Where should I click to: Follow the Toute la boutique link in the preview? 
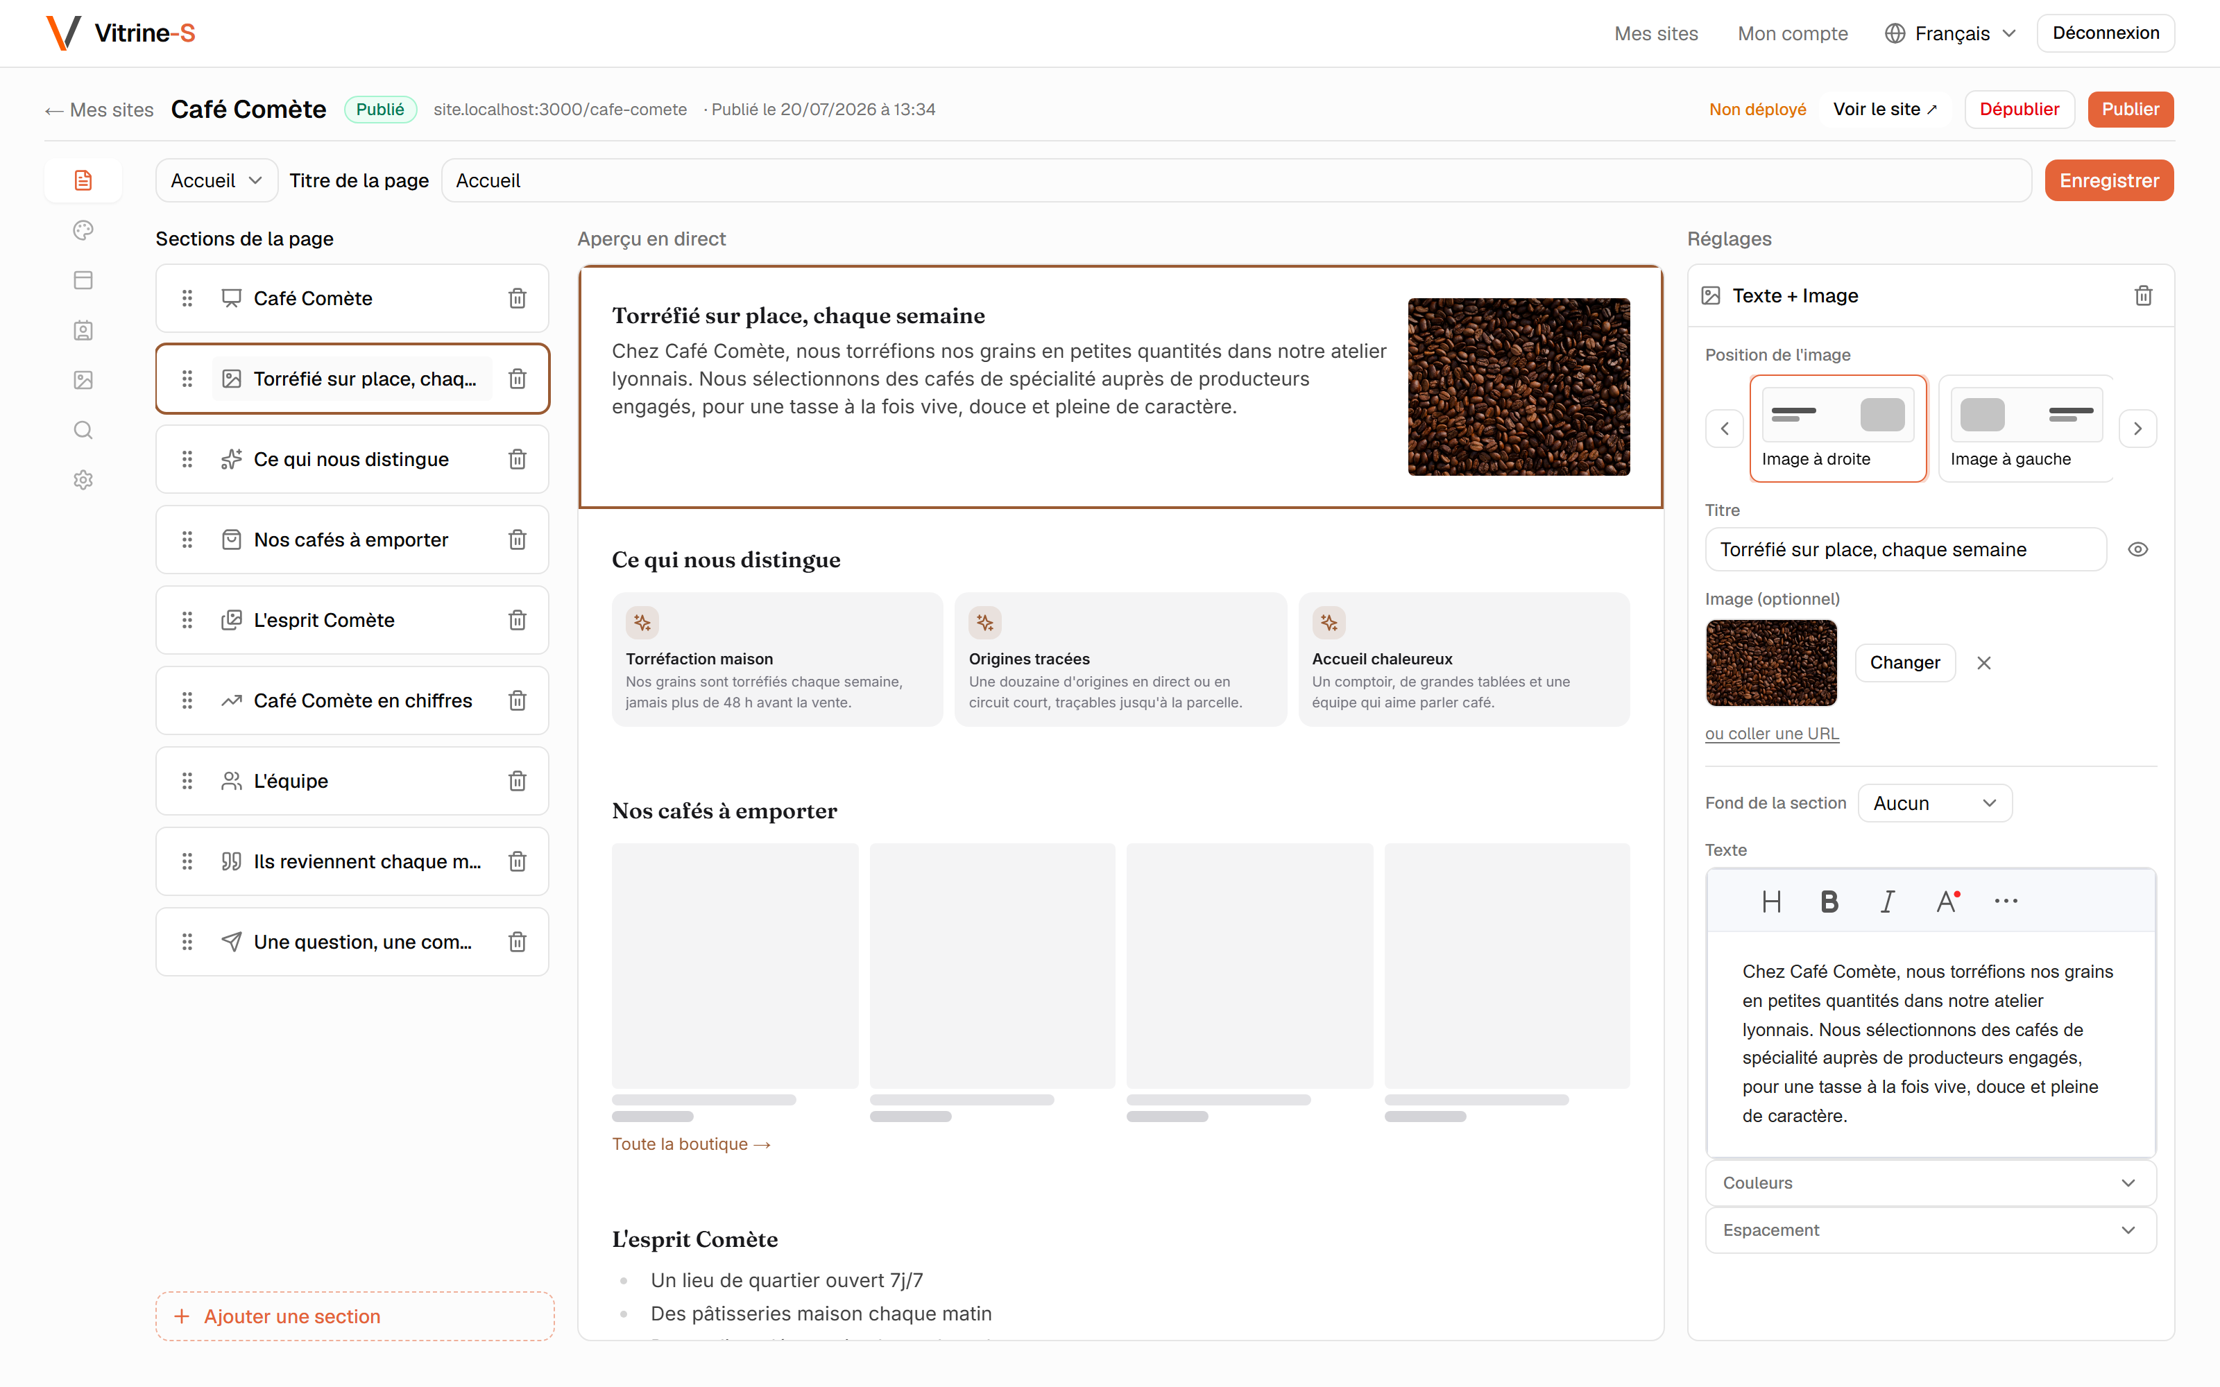[691, 1144]
